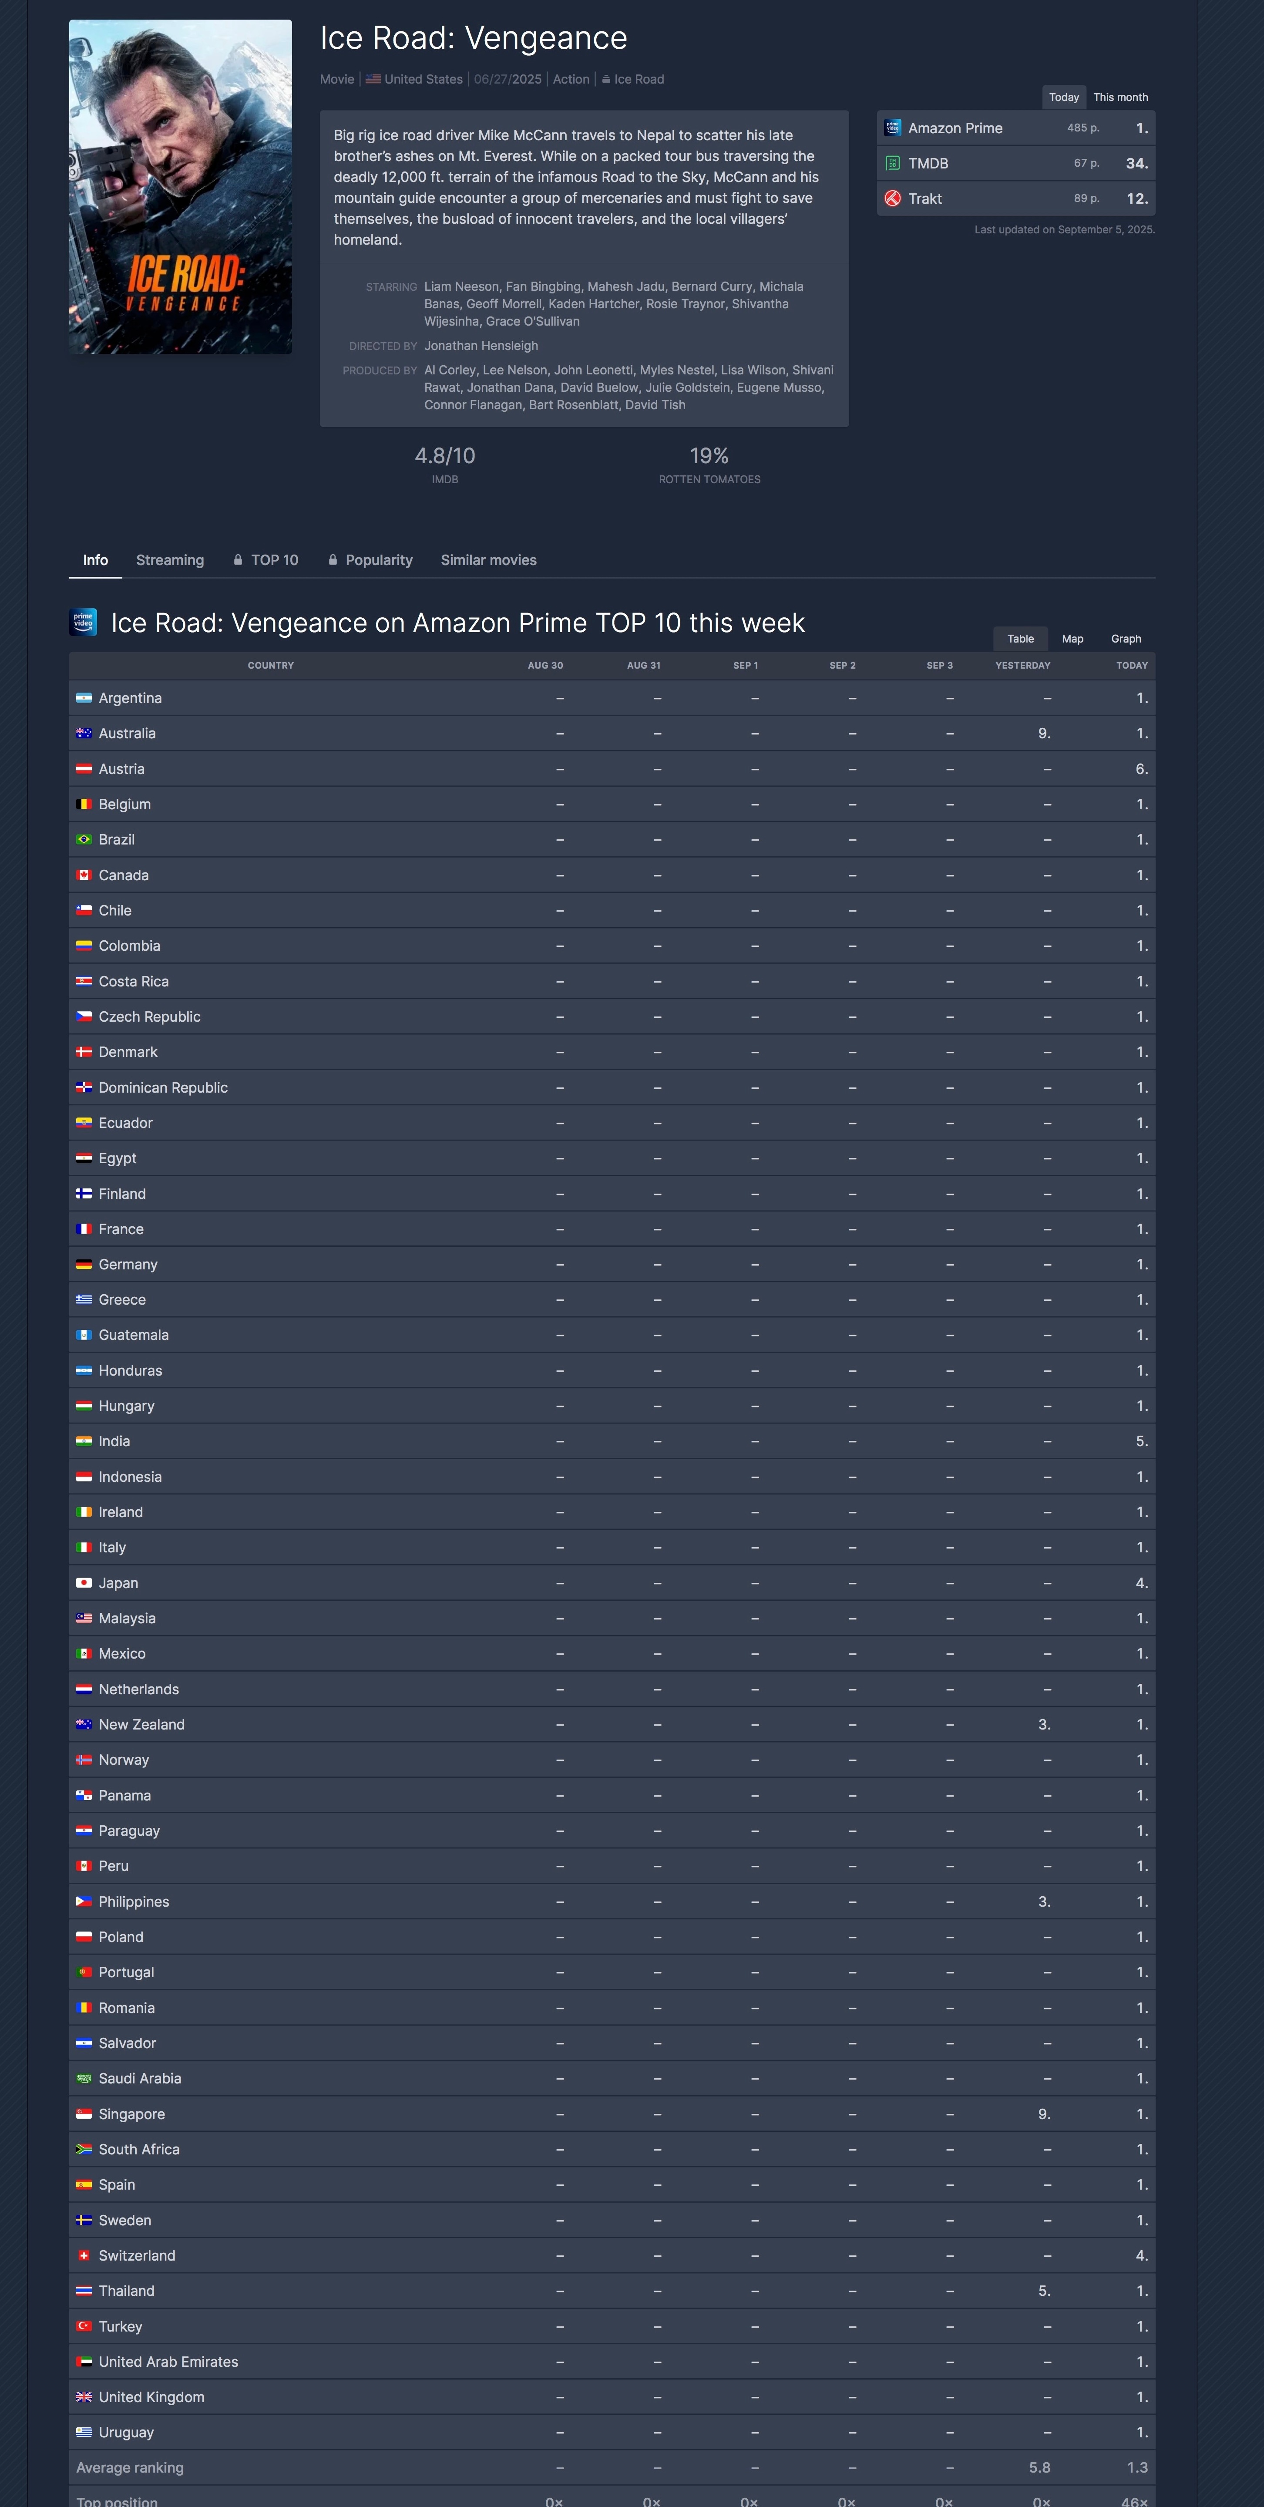This screenshot has height=2507, width=1264.
Task: Click the India flag icon
Action: tap(84, 1441)
